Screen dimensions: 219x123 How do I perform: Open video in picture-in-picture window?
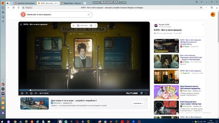pos(91,26)
